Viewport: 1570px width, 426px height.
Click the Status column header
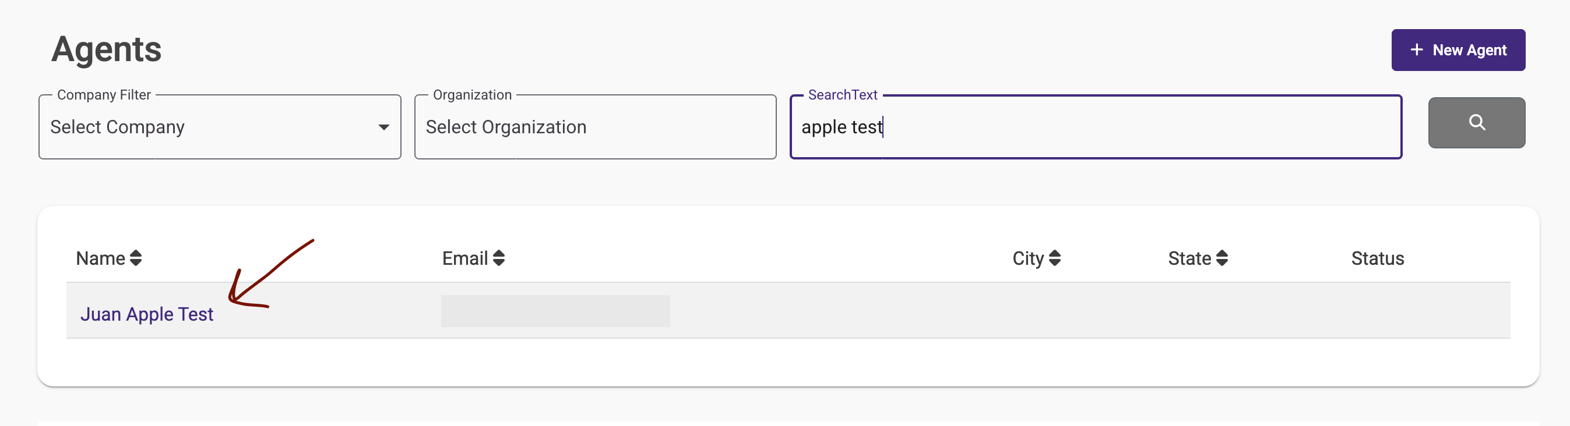tap(1377, 258)
